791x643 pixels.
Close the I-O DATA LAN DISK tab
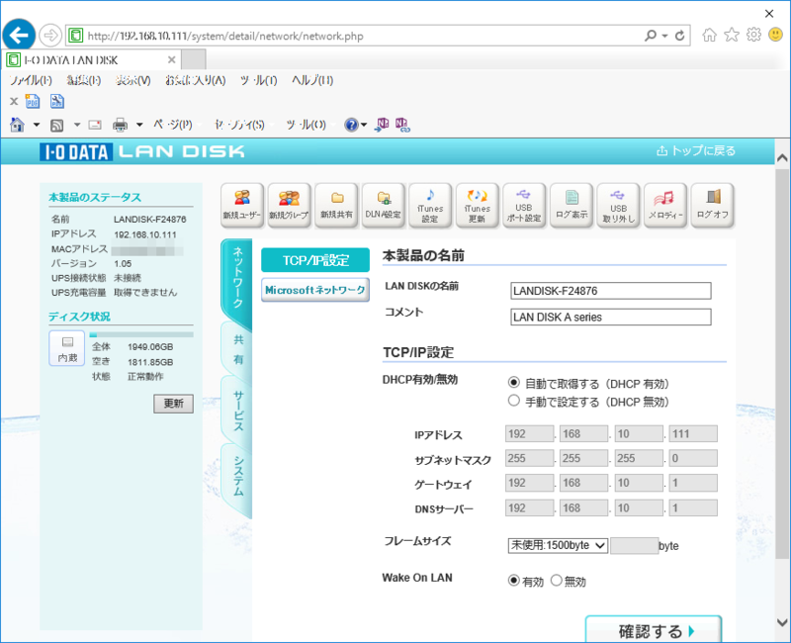171,59
